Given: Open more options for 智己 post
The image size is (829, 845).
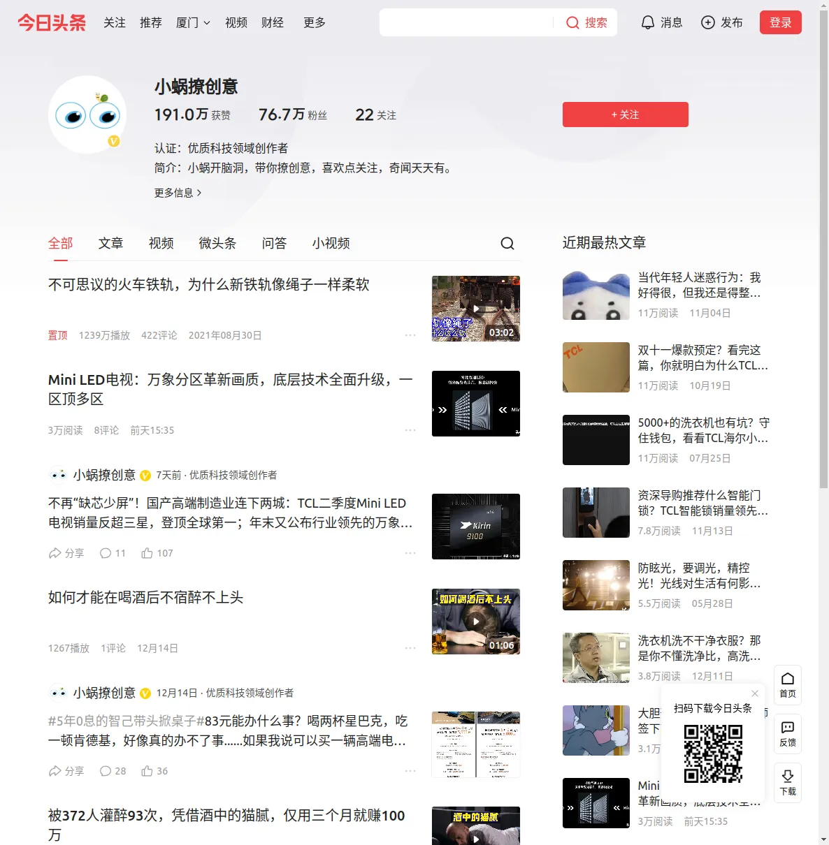Looking at the screenshot, I should point(410,771).
